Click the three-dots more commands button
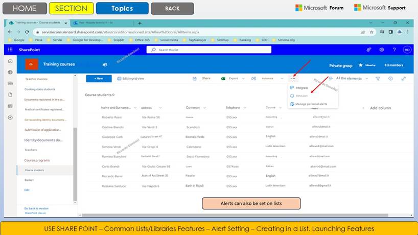The width and height of the screenshot is (418, 235). pyautogui.click(x=293, y=78)
